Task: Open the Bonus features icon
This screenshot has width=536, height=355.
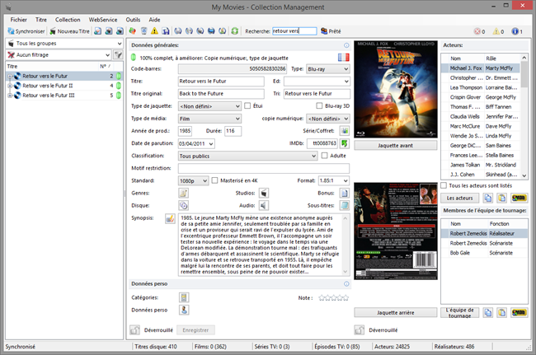Action: coord(344,194)
